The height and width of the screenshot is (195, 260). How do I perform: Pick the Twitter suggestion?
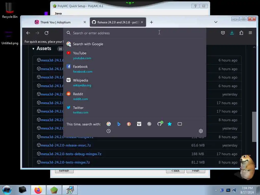pyautogui.click(x=135, y=110)
